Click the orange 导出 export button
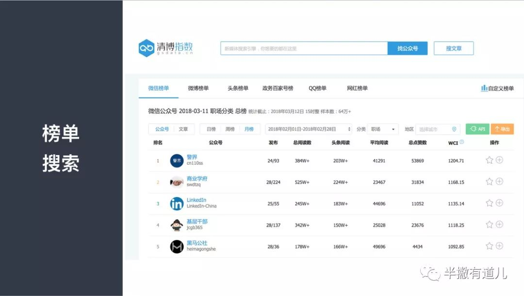Screen dimensions: 524x296 point(502,129)
